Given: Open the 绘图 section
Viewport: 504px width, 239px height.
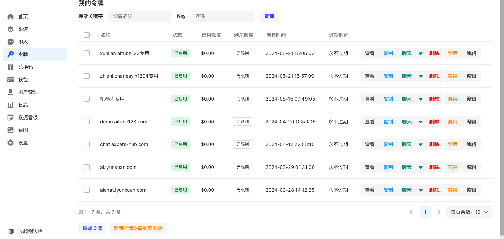Looking at the screenshot, I should coord(22,130).
